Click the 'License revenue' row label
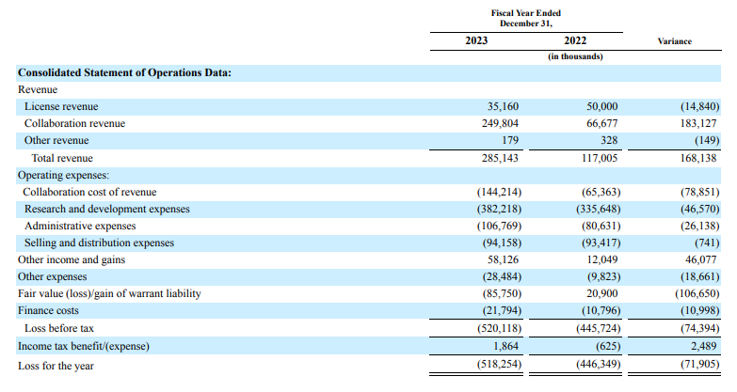The height and width of the screenshot is (392, 737). 61,106
